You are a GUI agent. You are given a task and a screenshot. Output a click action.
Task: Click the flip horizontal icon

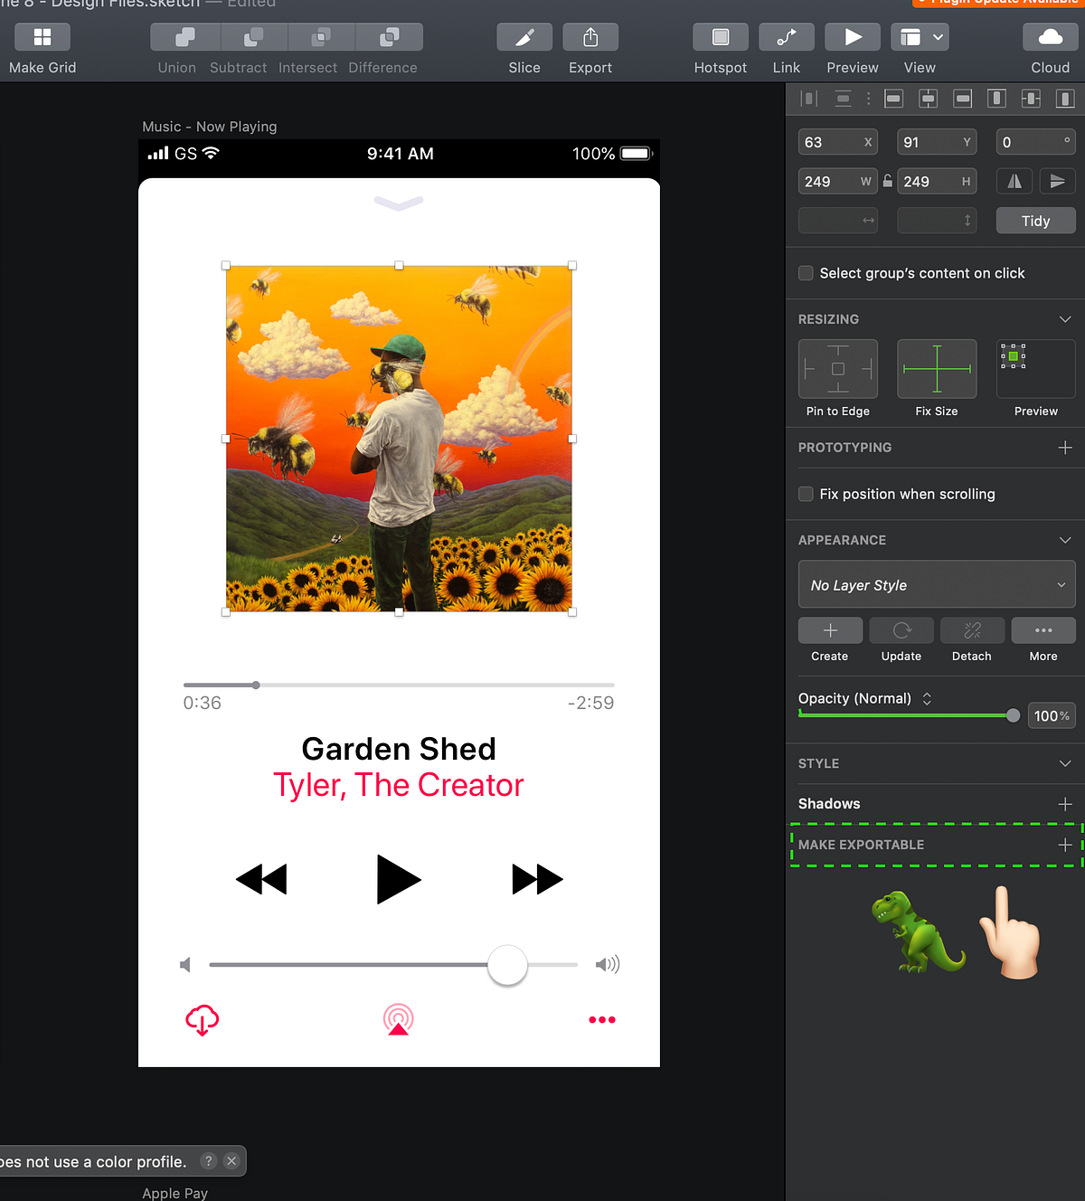coord(1014,181)
